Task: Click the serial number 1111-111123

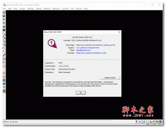Action: (x=64, y=66)
